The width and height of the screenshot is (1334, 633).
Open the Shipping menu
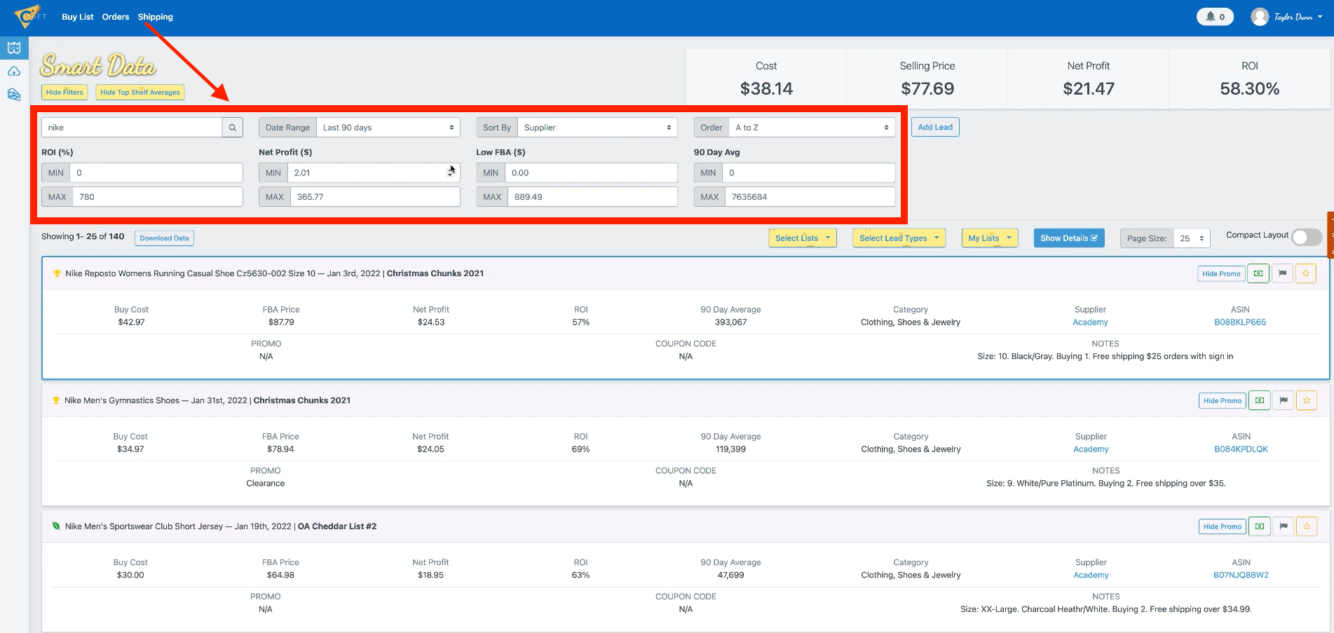pos(155,17)
